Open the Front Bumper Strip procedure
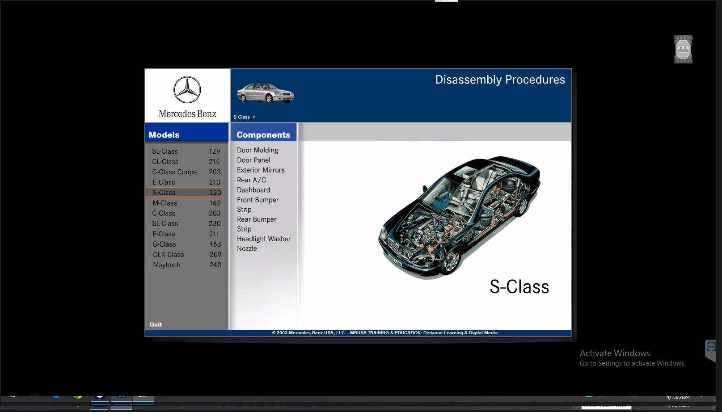 click(x=258, y=205)
